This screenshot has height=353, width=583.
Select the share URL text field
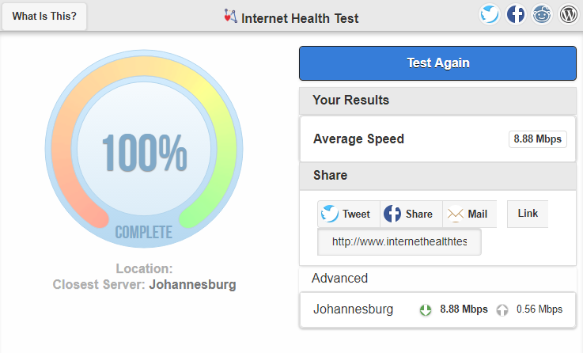tap(399, 241)
